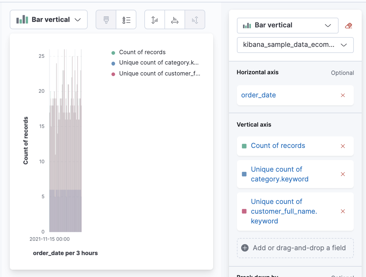
Task: Expand the right panel Bar vertical dropdown
Action: point(287,26)
